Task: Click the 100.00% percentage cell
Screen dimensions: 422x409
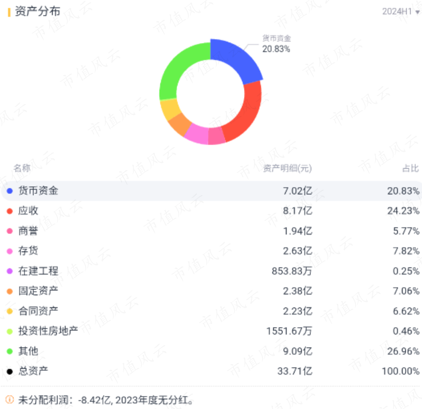Action: (x=400, y=371)
